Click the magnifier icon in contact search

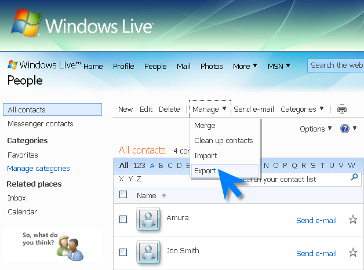pyautogui.click(x=354, y=177)
